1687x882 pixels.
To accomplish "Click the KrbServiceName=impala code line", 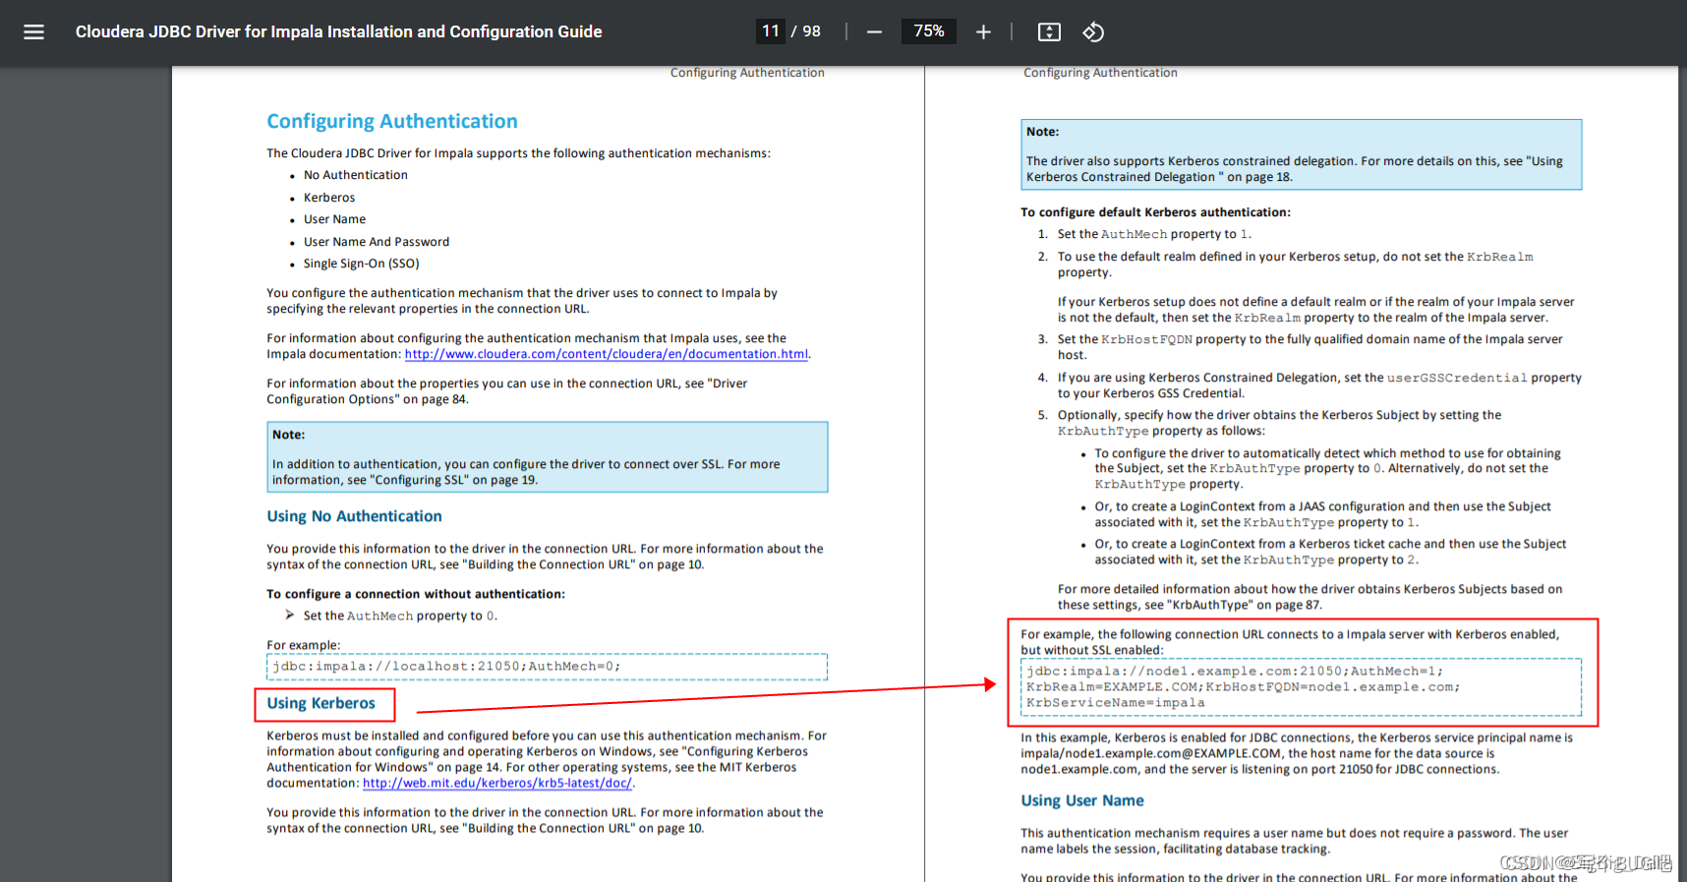I will (x=1116, y=703).
